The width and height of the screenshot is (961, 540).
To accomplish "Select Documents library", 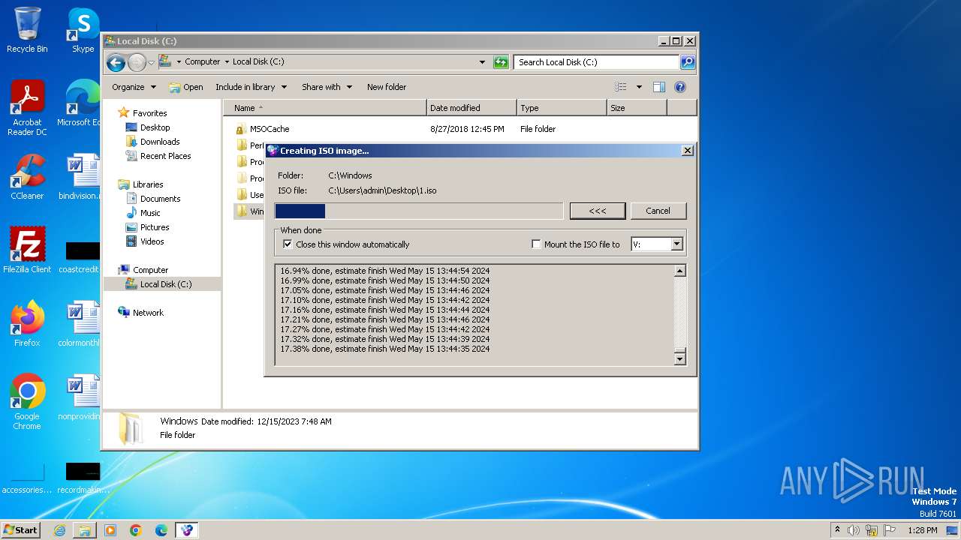I will coord(160,199).
